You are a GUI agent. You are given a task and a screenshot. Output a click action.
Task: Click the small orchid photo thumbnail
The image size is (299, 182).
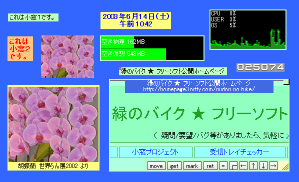point(67,56)
